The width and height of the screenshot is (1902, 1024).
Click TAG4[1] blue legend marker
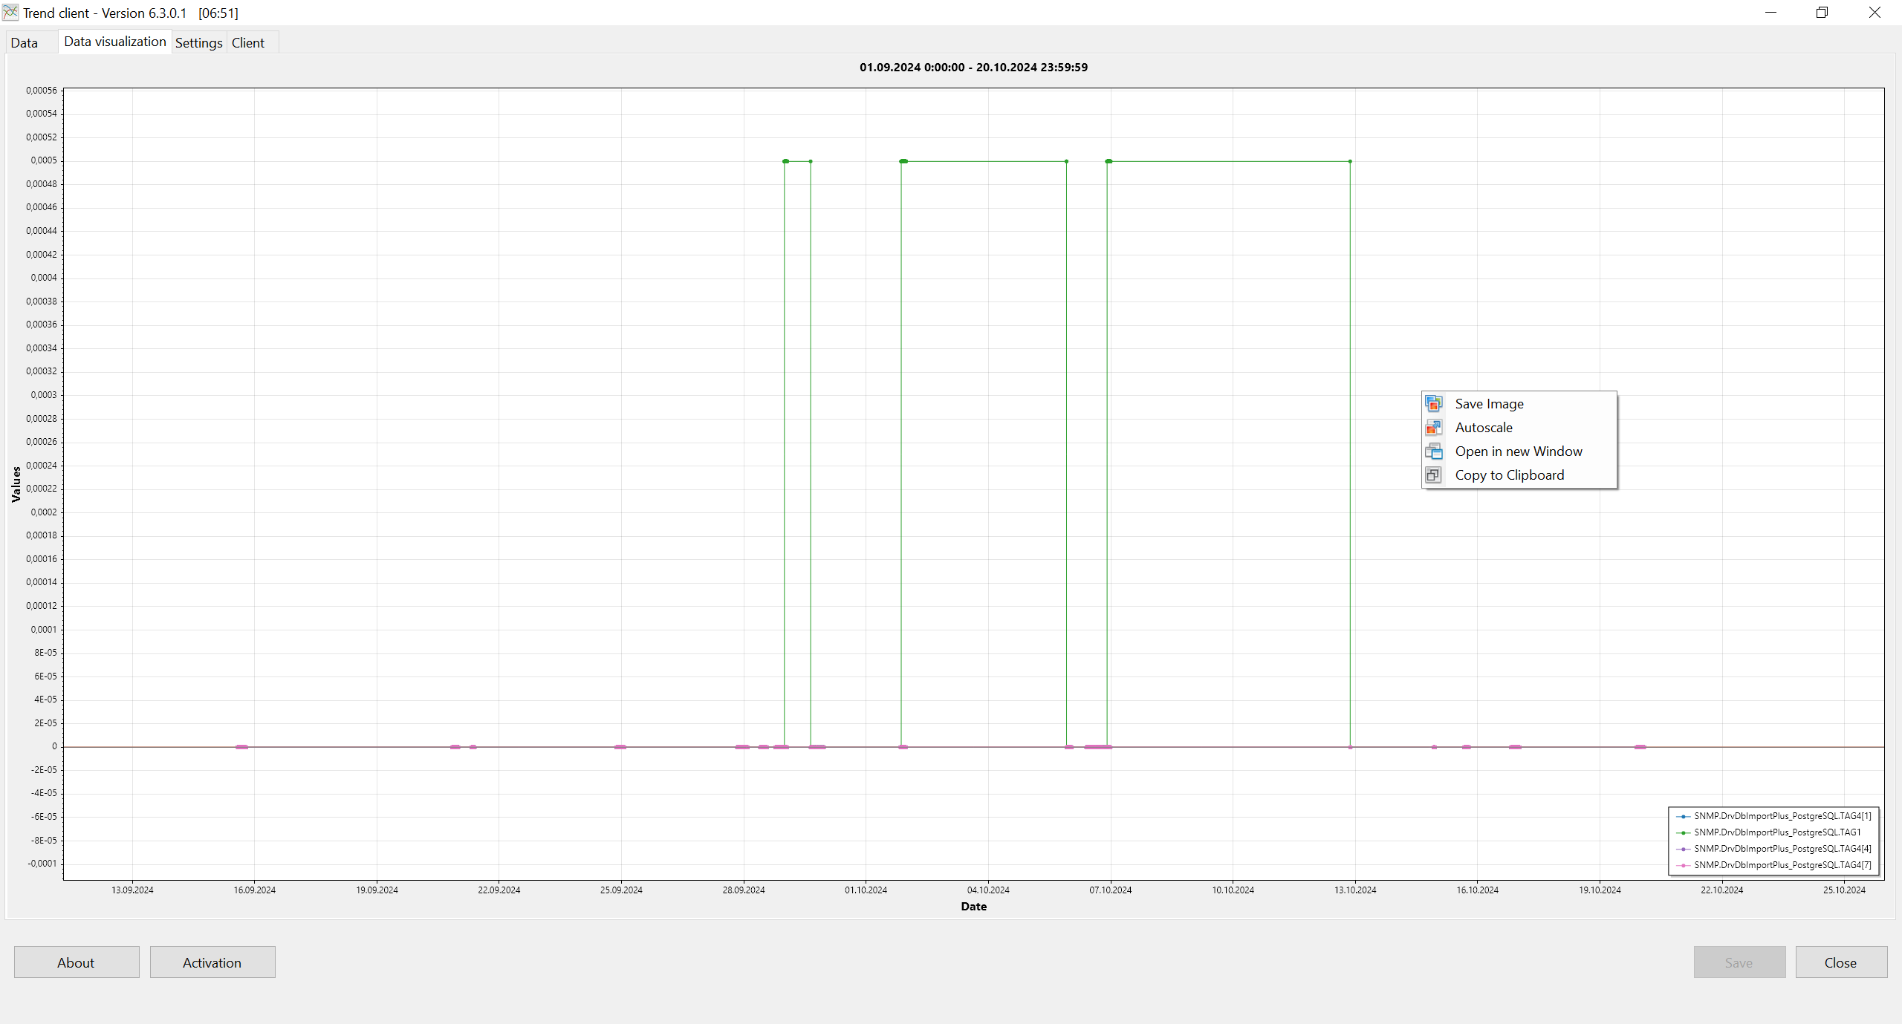click(1683, 816)
